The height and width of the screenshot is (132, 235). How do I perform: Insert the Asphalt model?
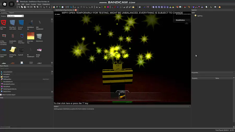pyautogui.click(x=21, y=51)
